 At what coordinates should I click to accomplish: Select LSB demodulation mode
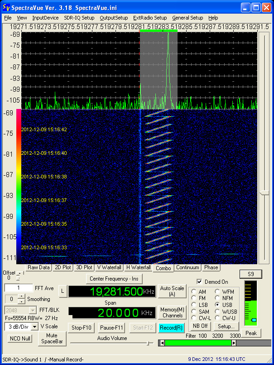click(x=194, y=305)
